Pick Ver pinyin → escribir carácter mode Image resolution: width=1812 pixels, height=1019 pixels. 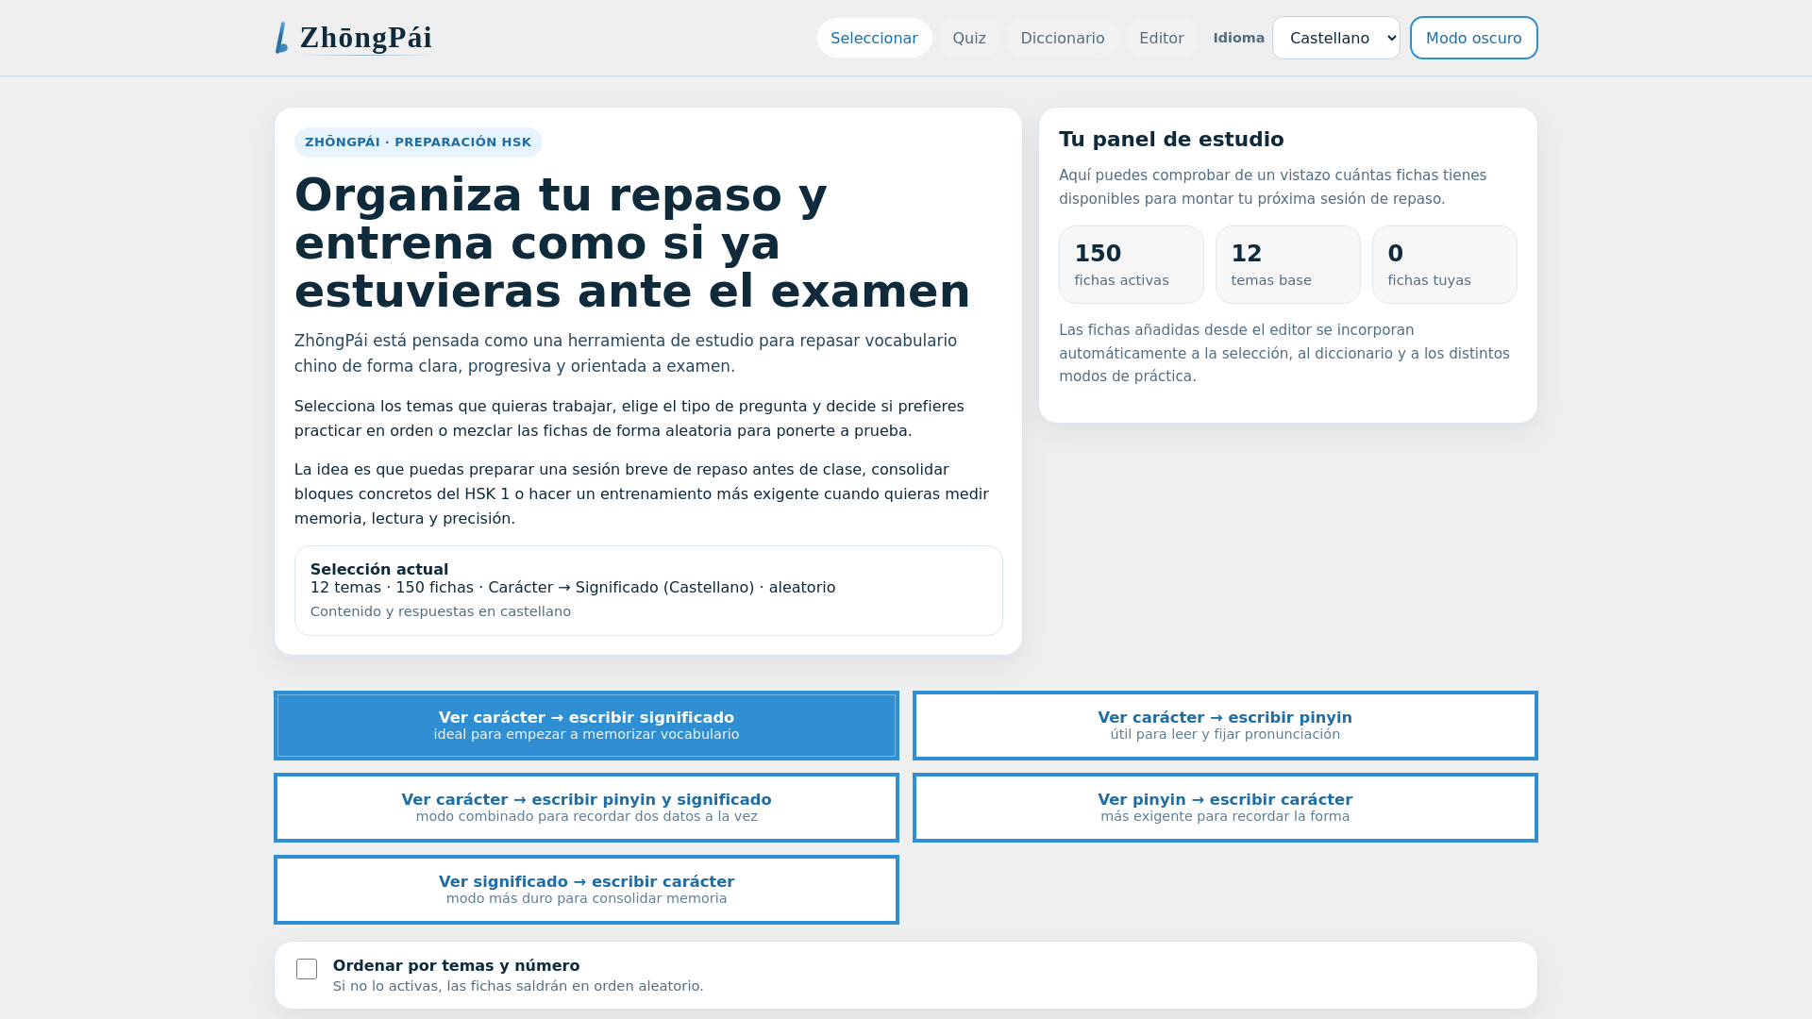coord(1224,807)
